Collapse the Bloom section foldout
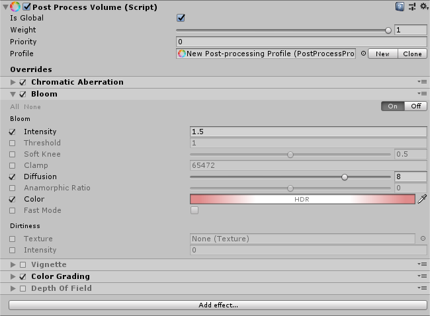The image size is (430, 316). 13,94
